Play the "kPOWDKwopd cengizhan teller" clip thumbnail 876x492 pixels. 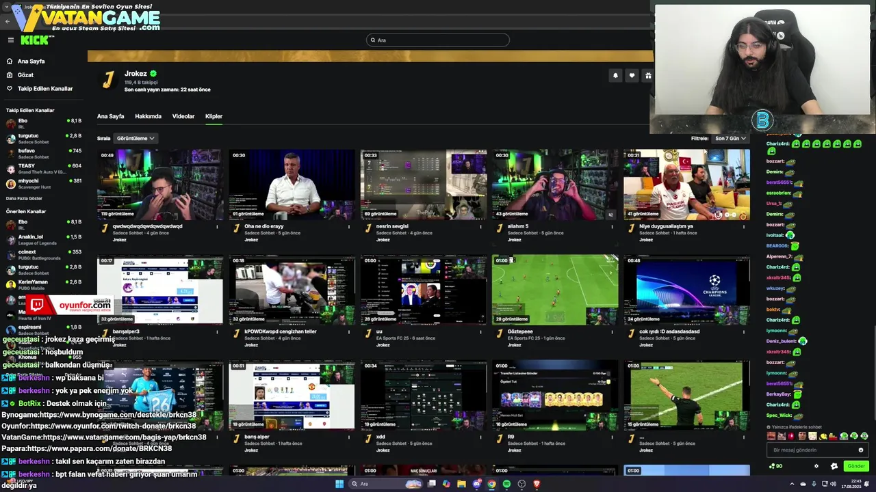[x=292, y=290]
